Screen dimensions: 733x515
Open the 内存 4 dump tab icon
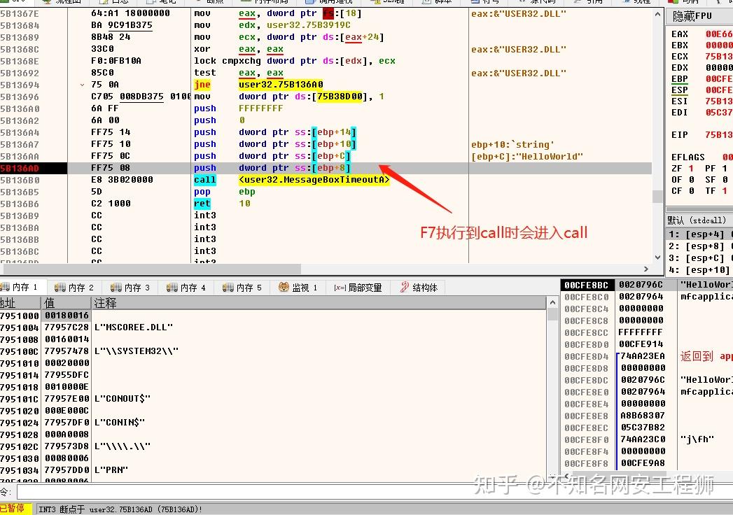point(172,288)
